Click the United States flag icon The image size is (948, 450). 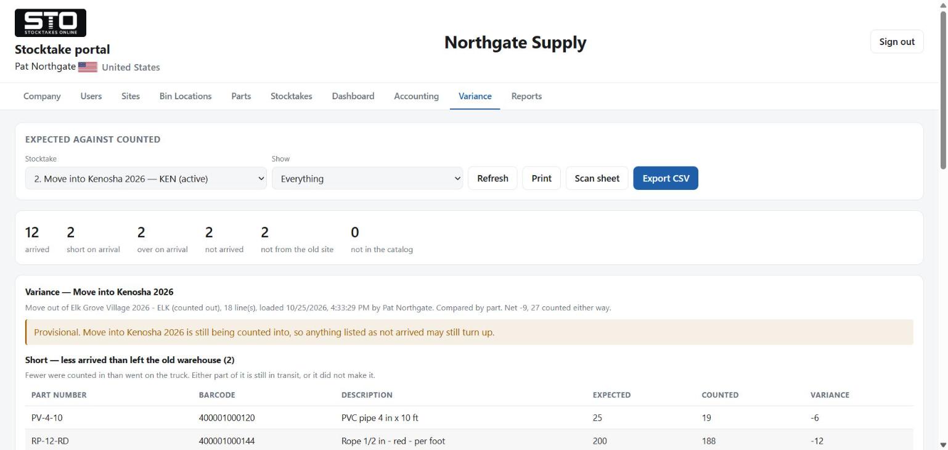click(x=88, y=67)
